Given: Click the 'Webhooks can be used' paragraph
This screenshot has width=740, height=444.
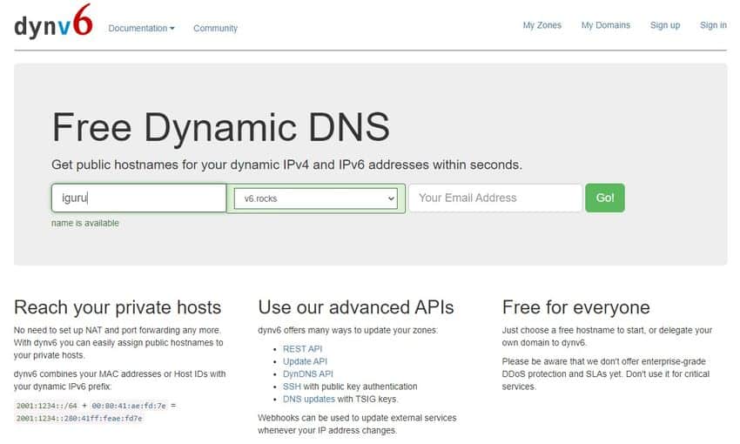Looking at the screenshot, I should (x=357, y=424).
